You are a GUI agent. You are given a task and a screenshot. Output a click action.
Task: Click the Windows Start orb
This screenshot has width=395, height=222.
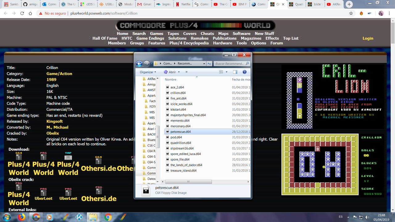[x=7, y=217]
